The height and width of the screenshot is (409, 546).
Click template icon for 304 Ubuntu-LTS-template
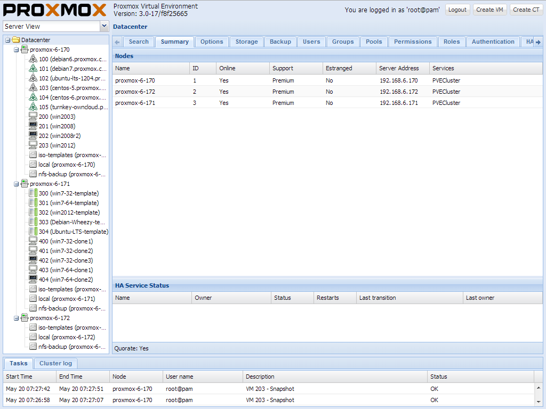coord(33,231)
